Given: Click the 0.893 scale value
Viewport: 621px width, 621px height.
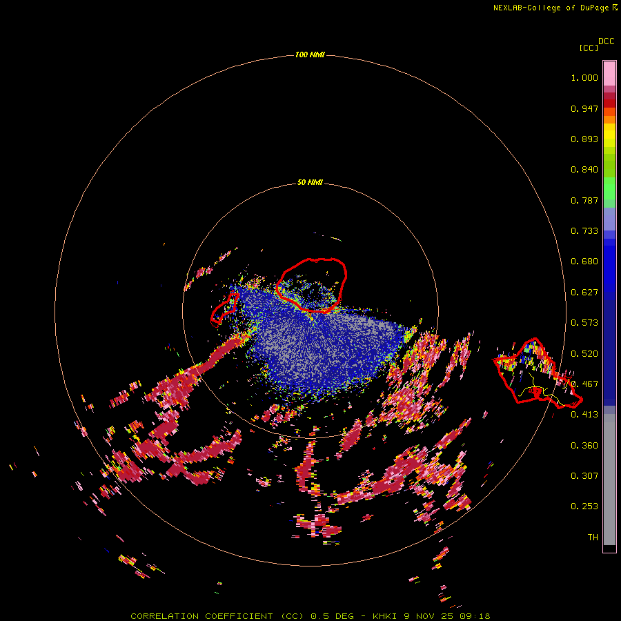Looking at the screenshot, I should 584,139.
